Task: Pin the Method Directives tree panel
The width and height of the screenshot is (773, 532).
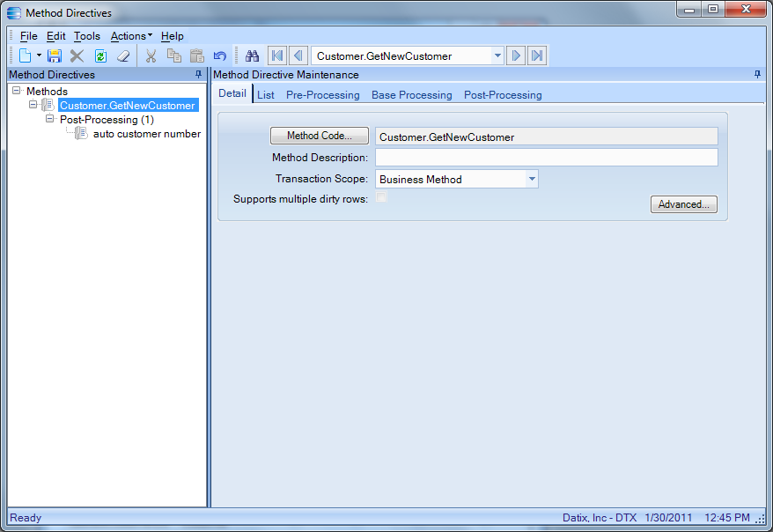Action: coord(198,75)
